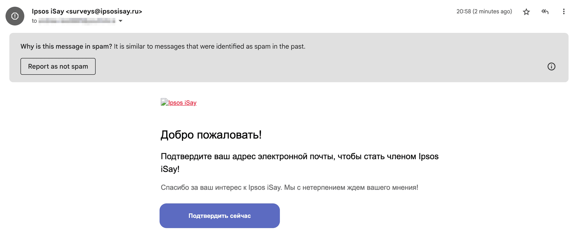Viewport: 576px width, 238px height.
Task: Click the Добро пожаловать! heading
Action: [211, 135]
